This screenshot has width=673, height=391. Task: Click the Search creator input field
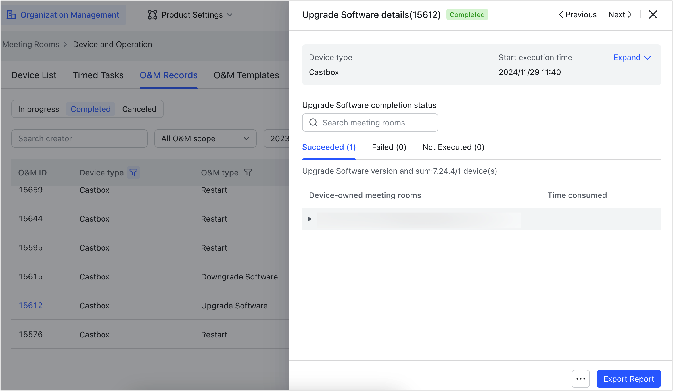pos(79,138)
